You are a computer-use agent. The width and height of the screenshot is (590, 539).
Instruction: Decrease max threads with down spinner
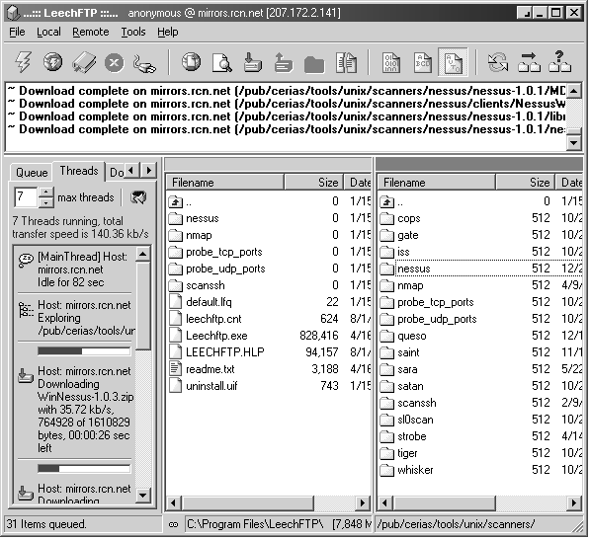coord(45,202)
